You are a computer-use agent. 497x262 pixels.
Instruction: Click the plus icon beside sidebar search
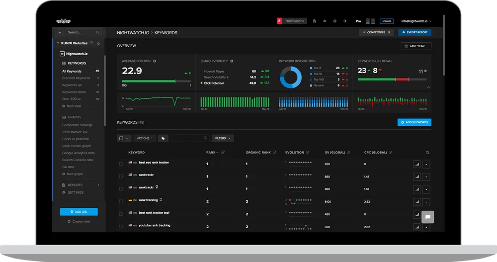pos(60,32)
